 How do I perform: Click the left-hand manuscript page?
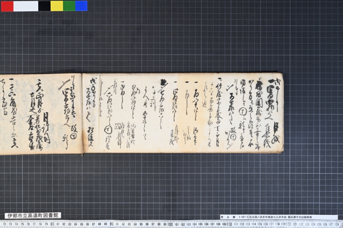click(x=41, y=114)
